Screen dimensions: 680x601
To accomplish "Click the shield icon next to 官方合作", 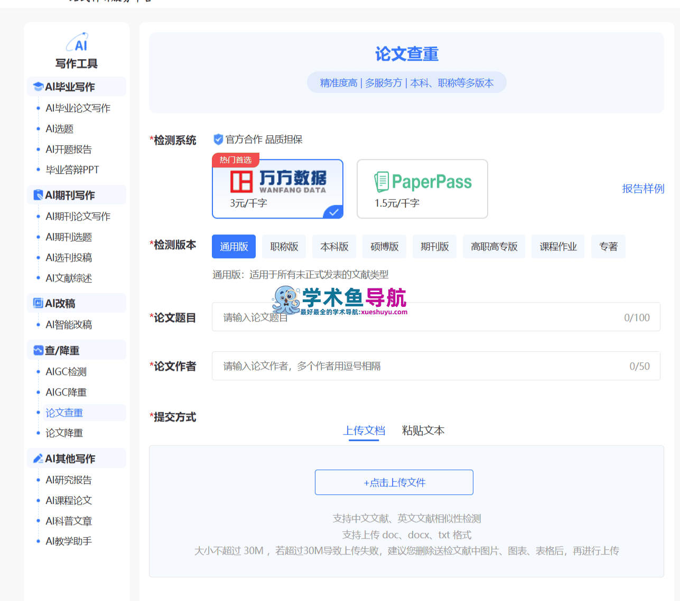I will [x=218, y=139].
